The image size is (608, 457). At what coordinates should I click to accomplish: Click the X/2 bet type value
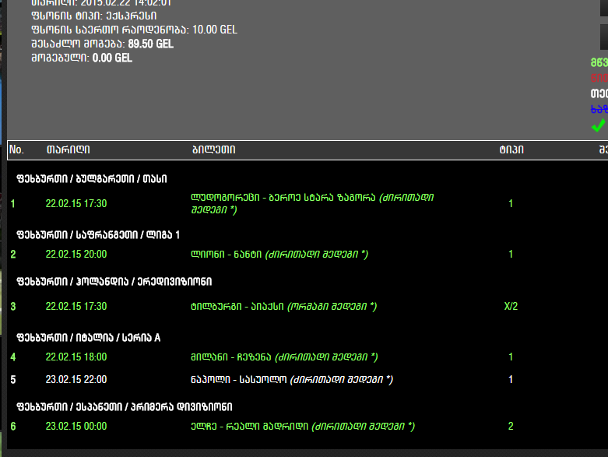point(511,306)
